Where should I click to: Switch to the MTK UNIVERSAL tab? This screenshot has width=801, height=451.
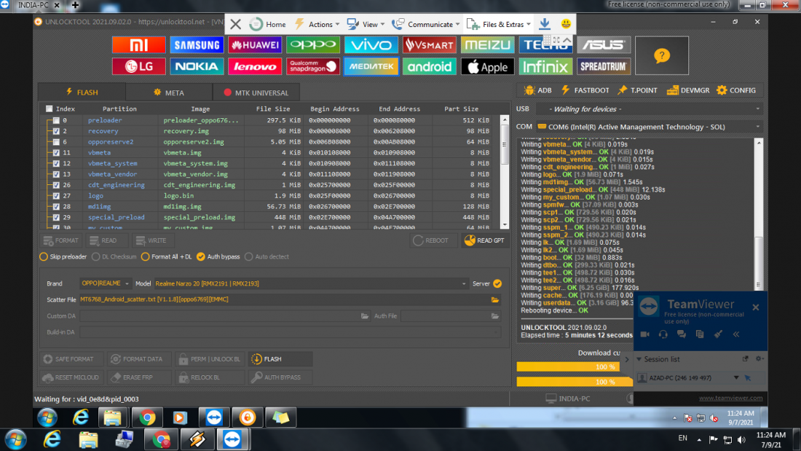[256, 93]
